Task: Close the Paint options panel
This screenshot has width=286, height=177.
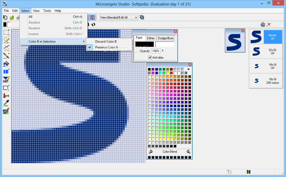Action: click(176, 31)
